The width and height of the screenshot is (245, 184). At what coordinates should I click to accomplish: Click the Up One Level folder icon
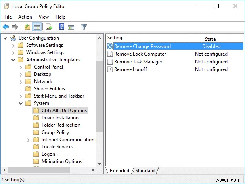(27, 27)
